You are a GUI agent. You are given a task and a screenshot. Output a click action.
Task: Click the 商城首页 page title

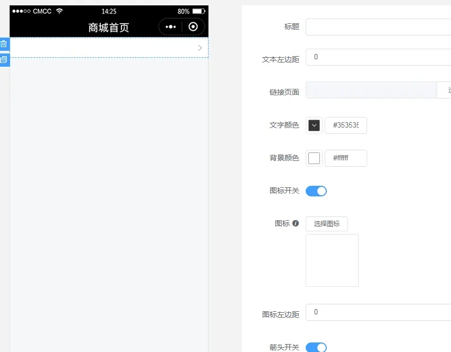point(109,28)
